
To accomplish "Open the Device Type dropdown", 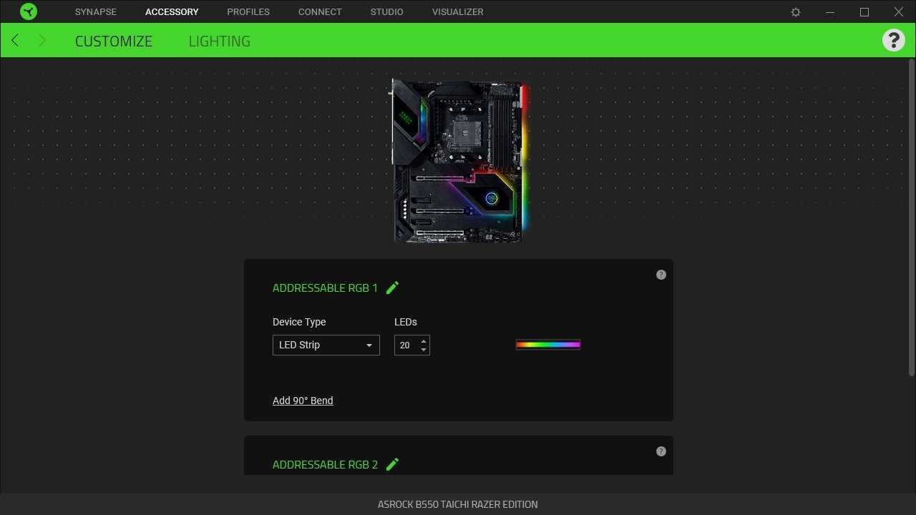I will tap(326, 345).
